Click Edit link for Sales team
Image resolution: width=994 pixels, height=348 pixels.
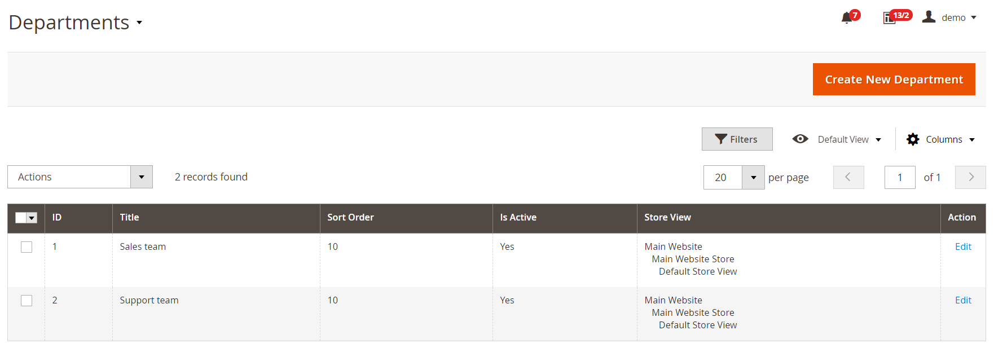tap(963, 247)
